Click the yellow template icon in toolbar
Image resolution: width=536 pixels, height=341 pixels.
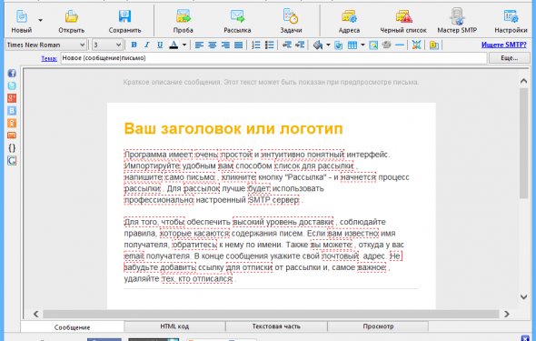click(x=434, y=45)
